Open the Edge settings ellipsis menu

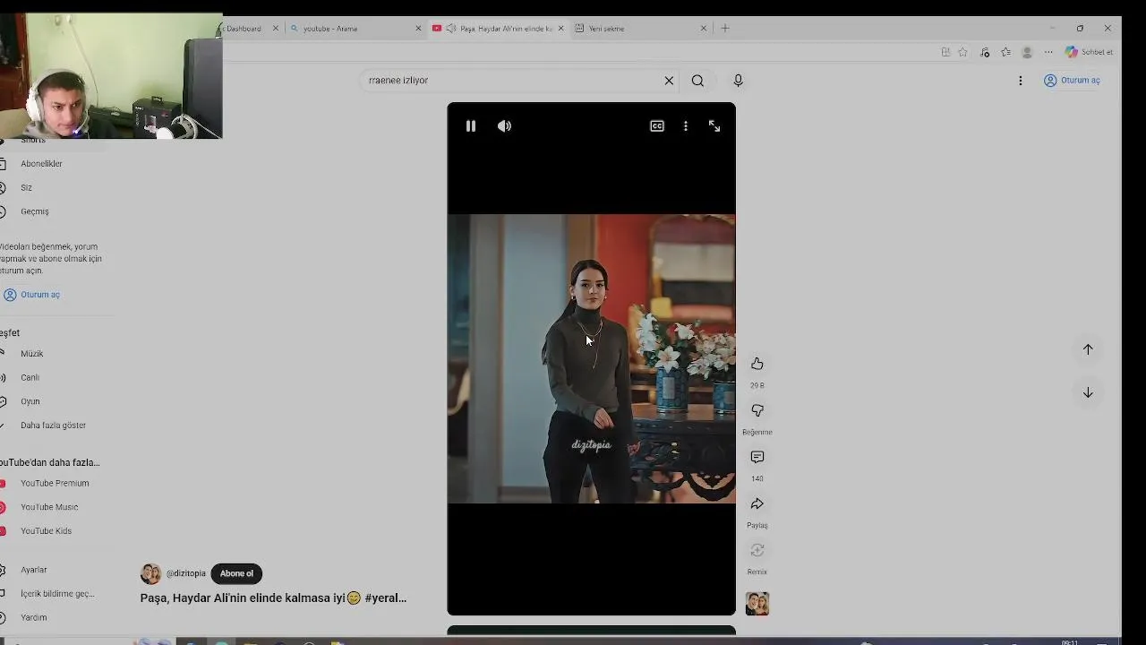tap(1048, 52)
